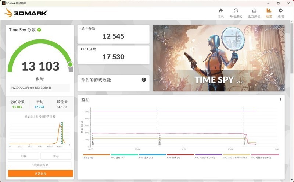Viewport: 294px width, 182px height.
Task: Click the 保存 button
Action: pos(56,156)
